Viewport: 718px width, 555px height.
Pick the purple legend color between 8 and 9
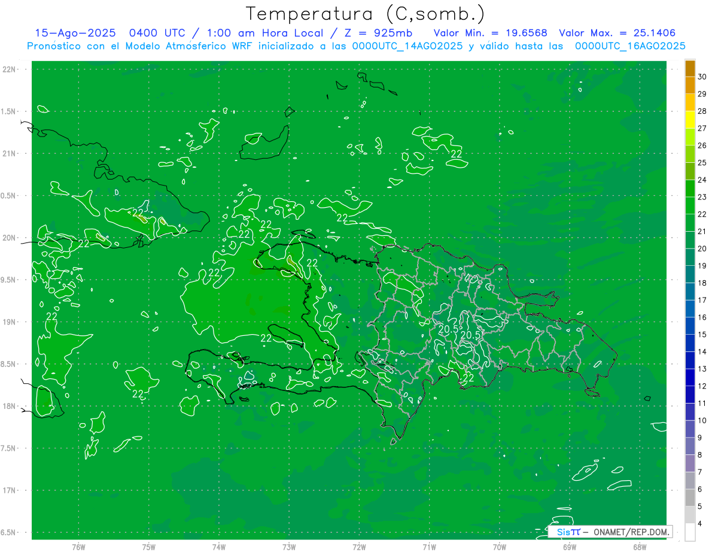[x=690, y=446]
